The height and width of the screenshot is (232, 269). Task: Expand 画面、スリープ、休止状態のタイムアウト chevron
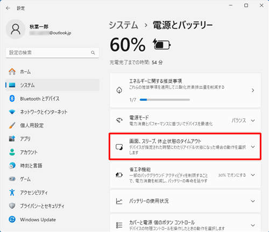tap(253, 147)
